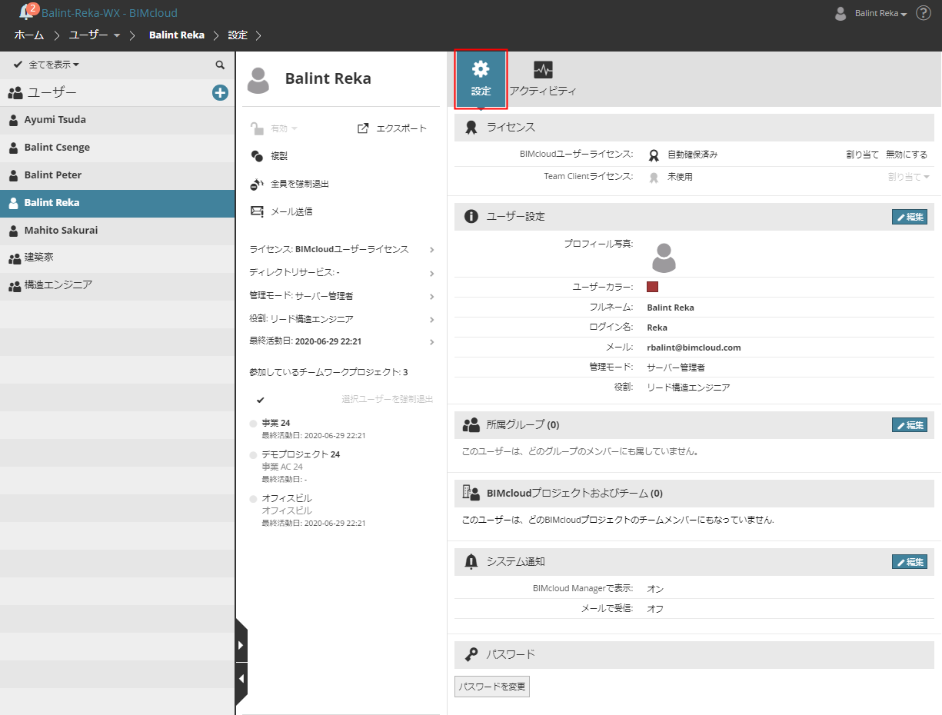Click the パスワード key icon
Viewport: 942px width, 715px height.
(x=471, y=654)
